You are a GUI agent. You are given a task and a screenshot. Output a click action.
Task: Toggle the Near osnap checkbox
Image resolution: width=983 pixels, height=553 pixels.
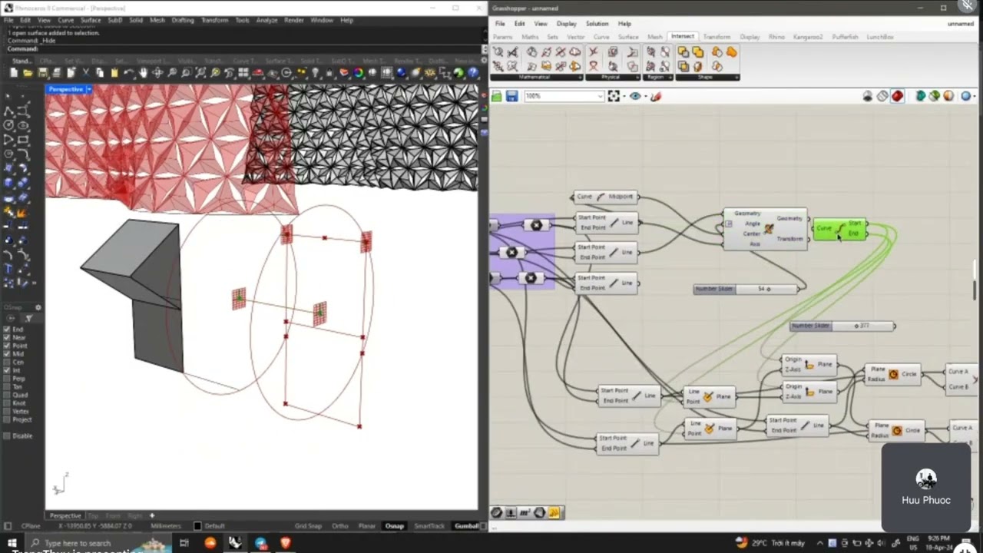click(x=7, y=338)
